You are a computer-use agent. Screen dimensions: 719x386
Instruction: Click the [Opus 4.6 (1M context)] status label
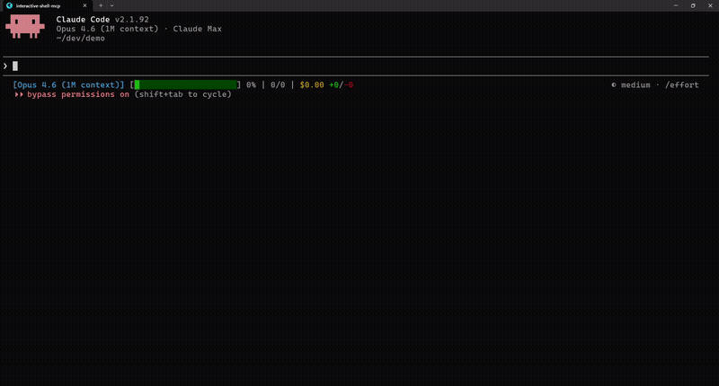68,85
